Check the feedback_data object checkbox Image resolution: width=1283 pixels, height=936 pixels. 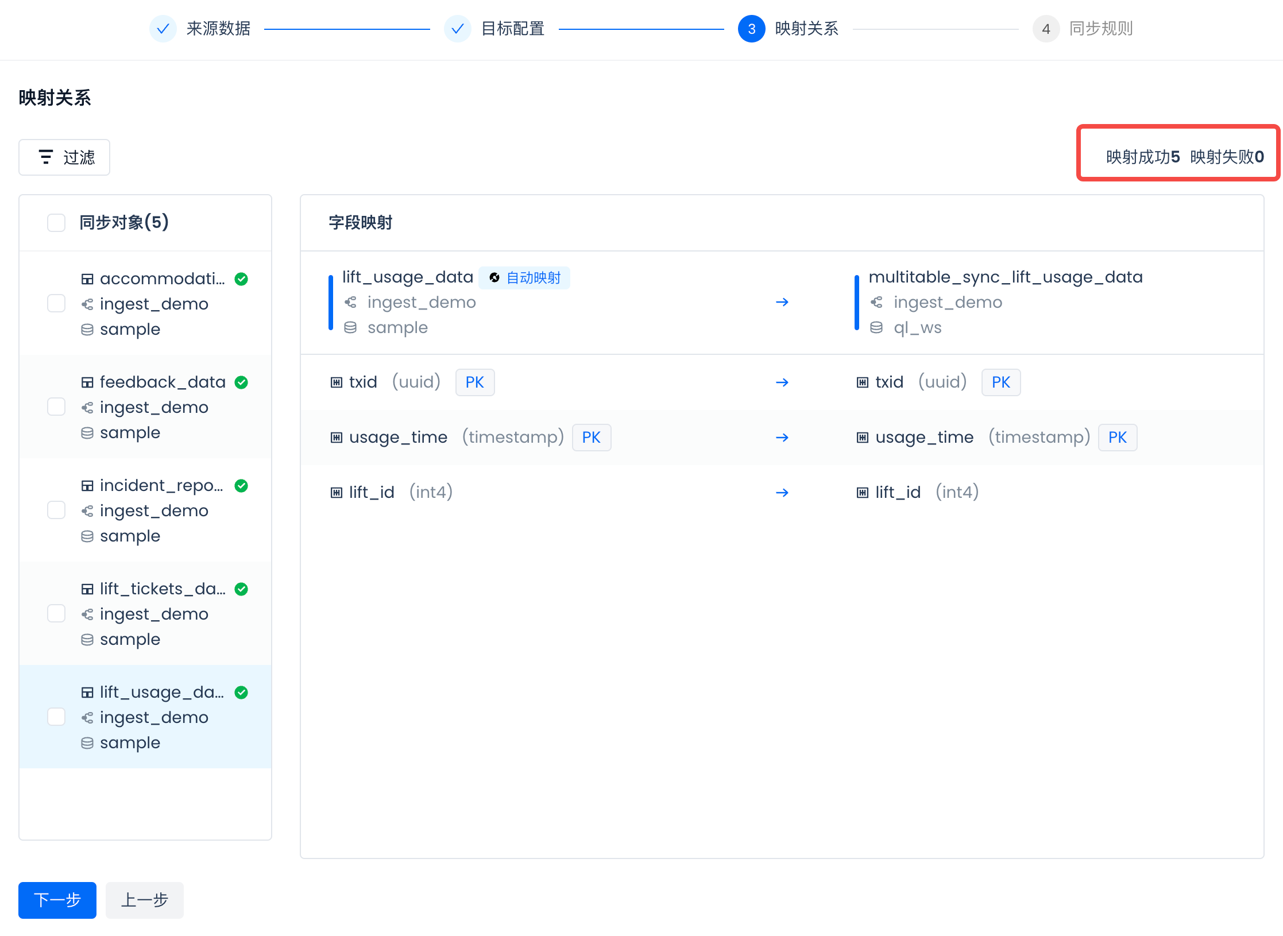(x=56, y=407)
